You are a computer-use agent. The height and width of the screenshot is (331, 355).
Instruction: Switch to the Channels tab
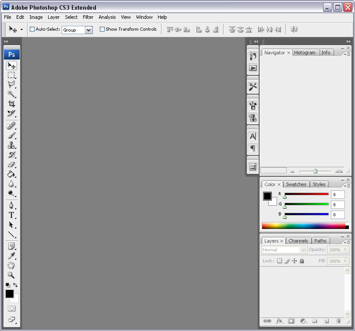(x=298, y=241)
